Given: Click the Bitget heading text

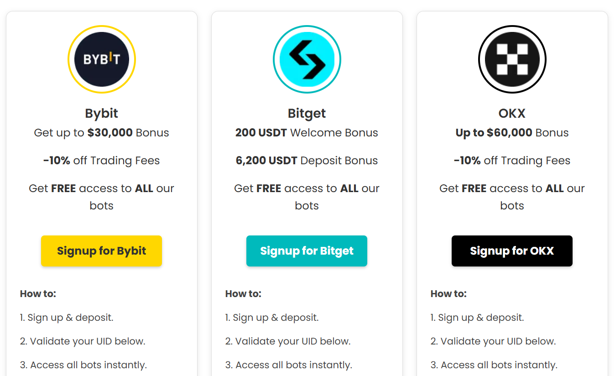Looking at the screenshot, I should tap(307, 113).
